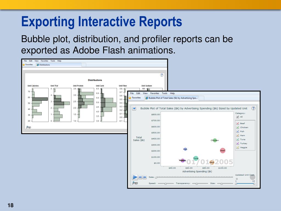Adjust the Speed slider
The image size is (281, 211).
click(166, 183)
